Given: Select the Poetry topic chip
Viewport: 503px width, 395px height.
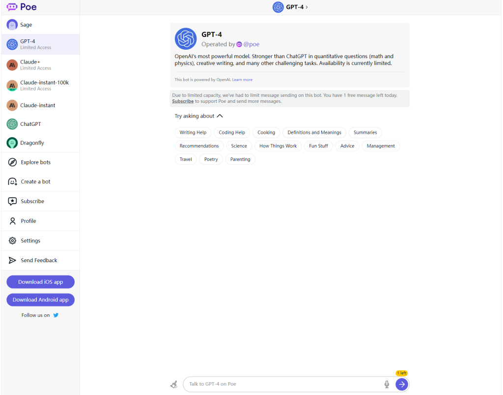Looking at the screenshot, I should tap(211, 159).
